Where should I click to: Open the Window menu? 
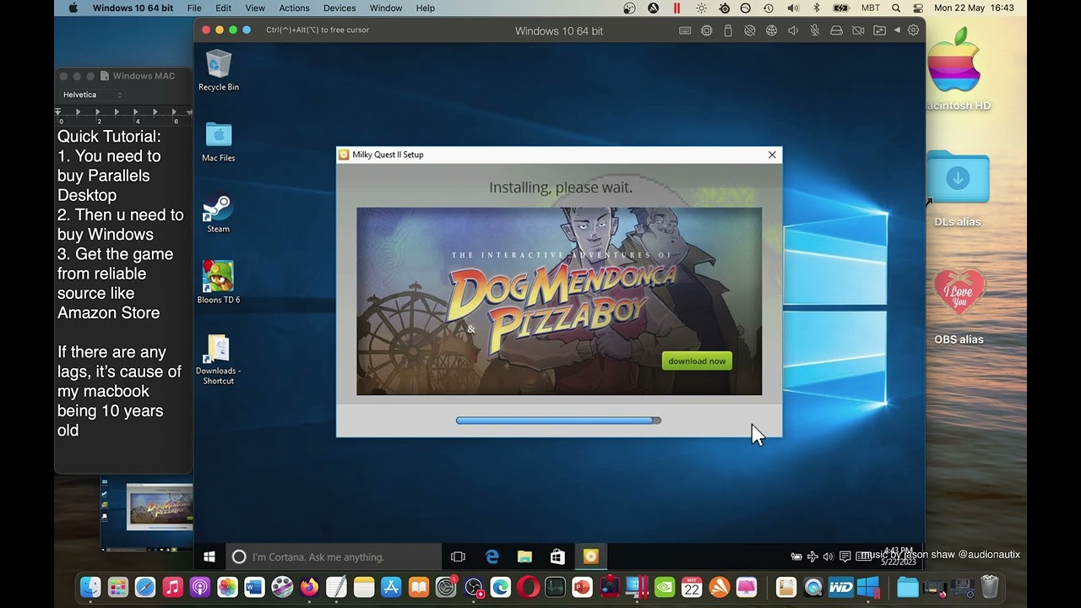[x=386, y=8]
